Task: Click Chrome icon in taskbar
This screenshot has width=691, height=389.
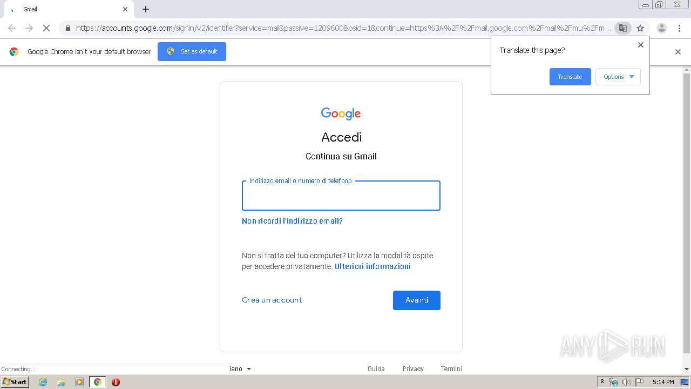Action: coord(97,382)
